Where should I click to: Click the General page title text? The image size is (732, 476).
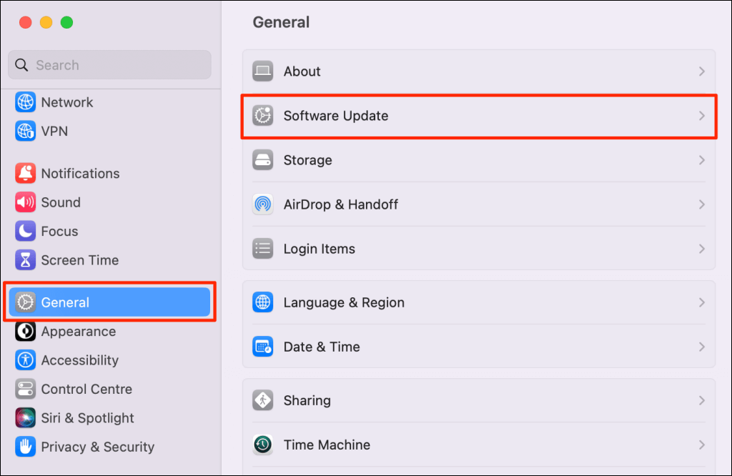pos(281,22)
